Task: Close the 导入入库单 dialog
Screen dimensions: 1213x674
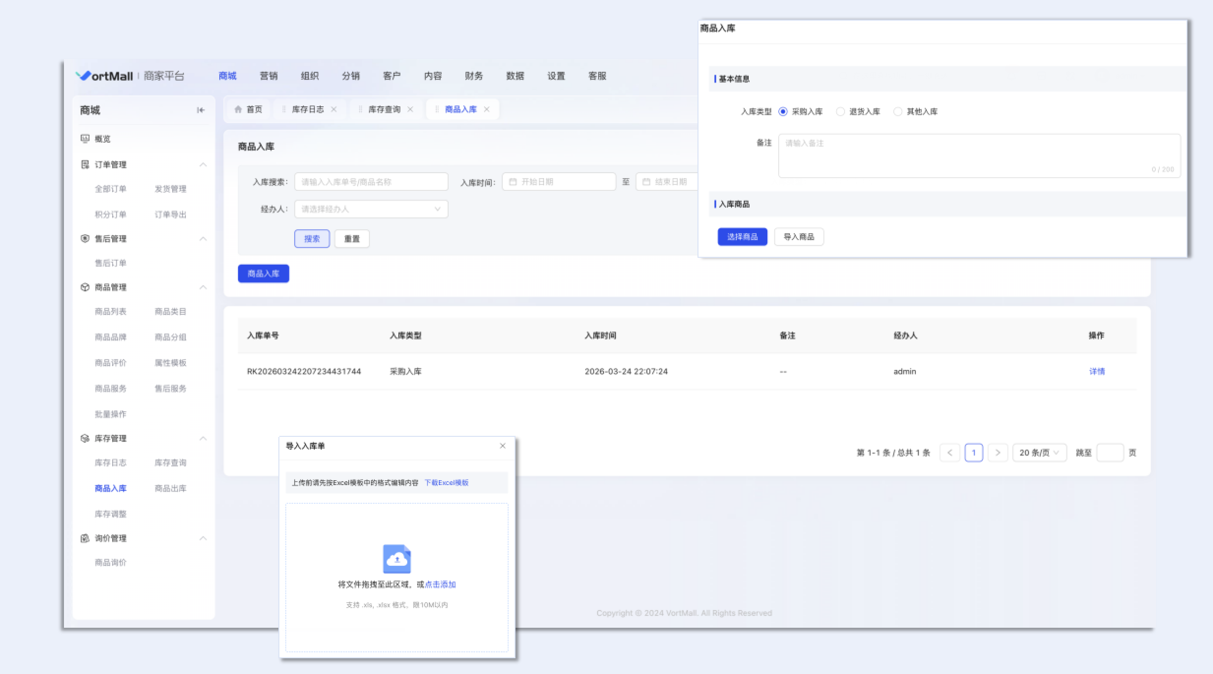Action: click(502, 446)
